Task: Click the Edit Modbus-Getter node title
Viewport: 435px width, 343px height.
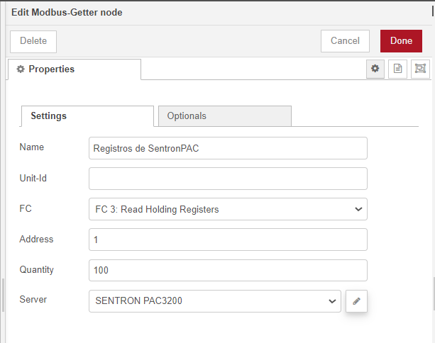Action: click(67, 13)
